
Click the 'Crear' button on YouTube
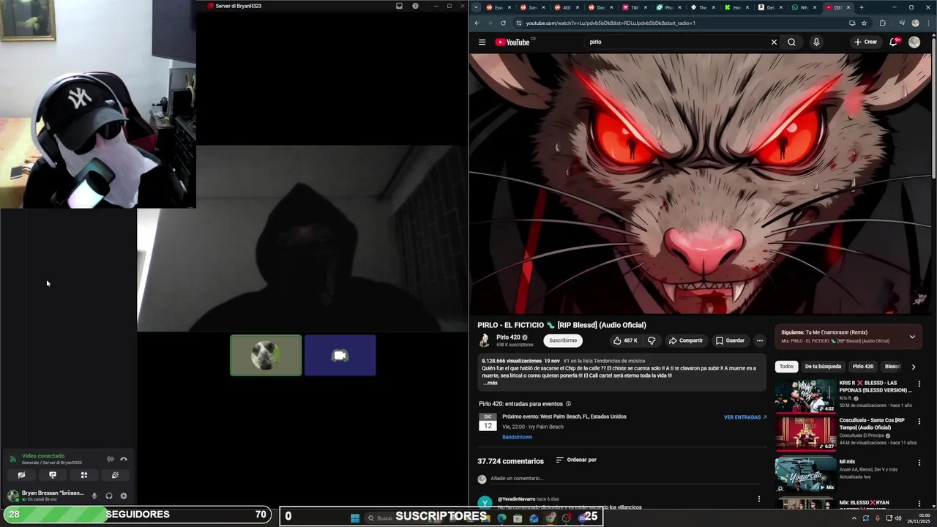tap(865, 42)
